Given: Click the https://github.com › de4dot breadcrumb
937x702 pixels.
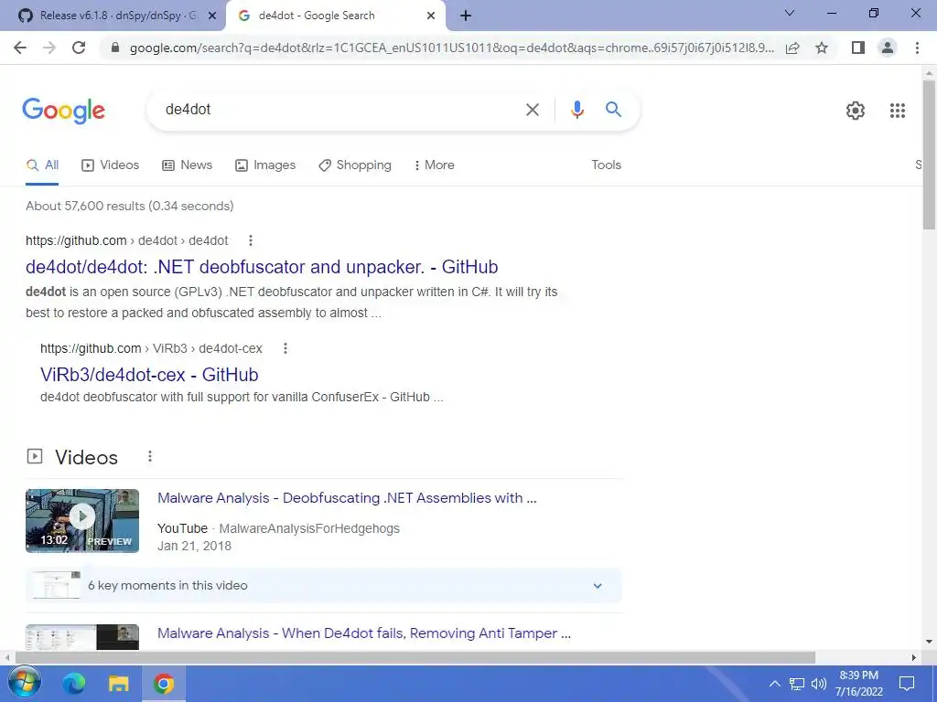Looking at the screenshot, I should tap(126, 240).
